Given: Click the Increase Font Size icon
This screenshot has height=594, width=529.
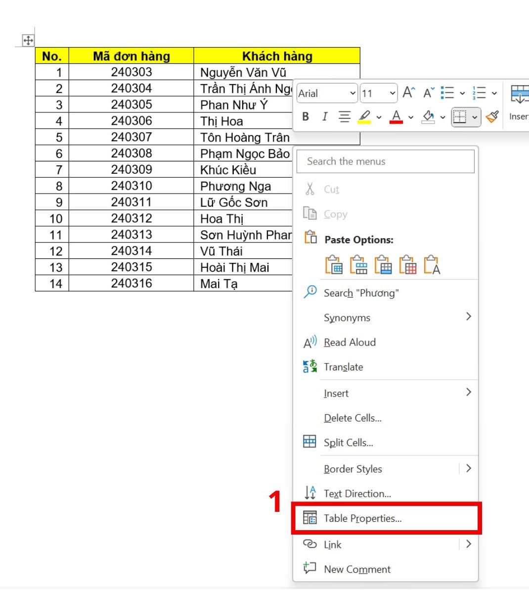Looking at the screenshot, I should pyautogui.click(x=408, y=93).
